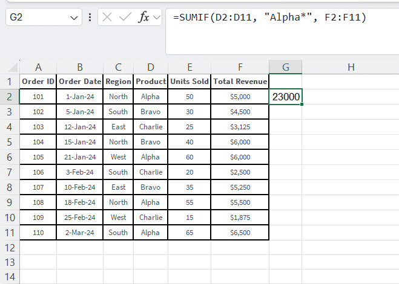
Task: Click the three-dot name box resize handle
Action: point(90,18)
